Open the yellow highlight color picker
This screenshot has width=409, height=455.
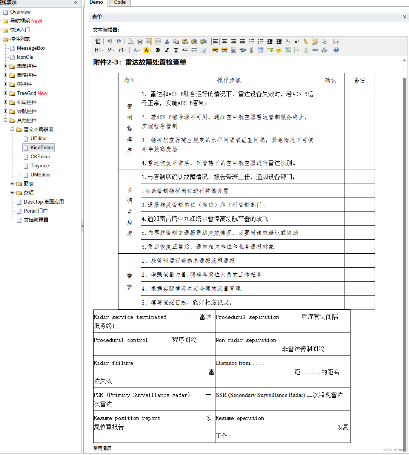pos(148,50)
